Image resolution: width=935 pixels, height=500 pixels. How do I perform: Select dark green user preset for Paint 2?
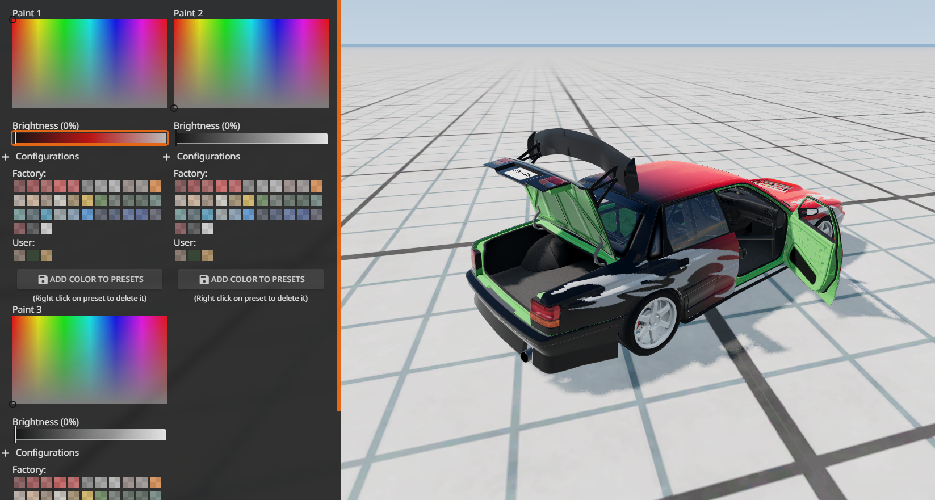pos(194,255)
